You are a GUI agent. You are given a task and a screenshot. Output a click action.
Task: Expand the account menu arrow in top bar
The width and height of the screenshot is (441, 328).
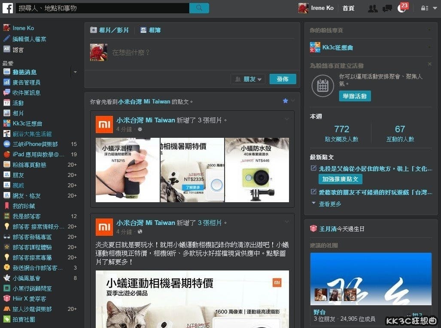pyautogui.click(x=435, y=8)
